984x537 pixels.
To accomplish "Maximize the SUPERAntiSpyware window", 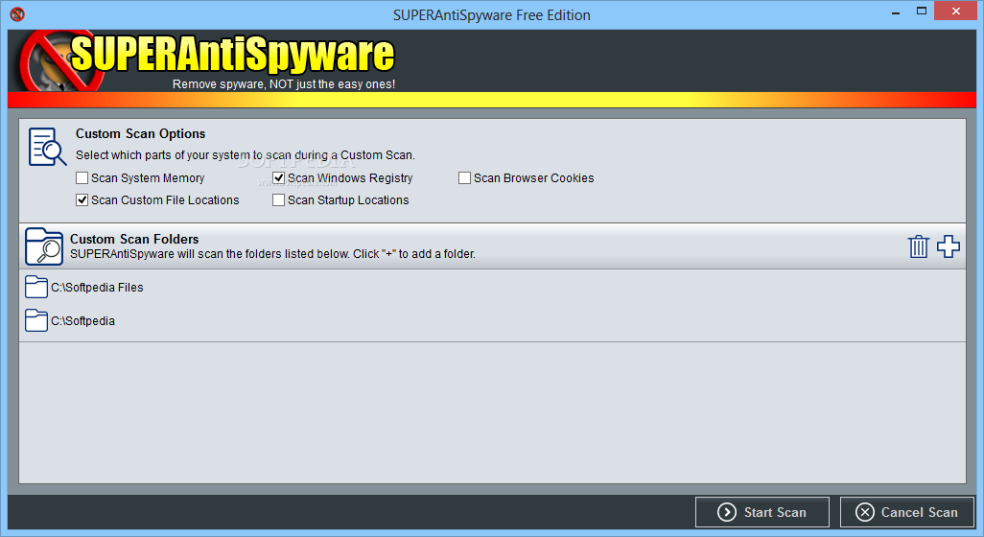I will [922, 12].
